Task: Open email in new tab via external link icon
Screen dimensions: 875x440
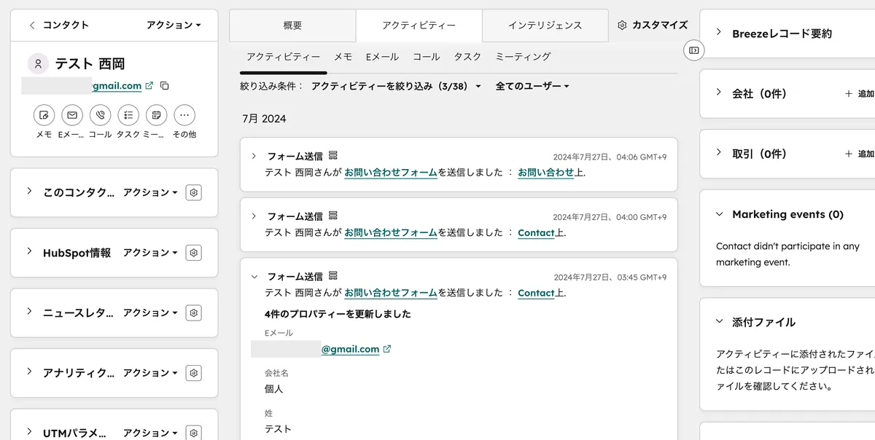Action: pos(149,85)
